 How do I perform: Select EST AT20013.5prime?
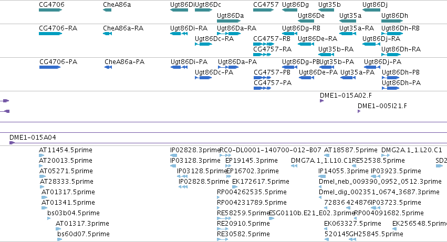point(41,166)
